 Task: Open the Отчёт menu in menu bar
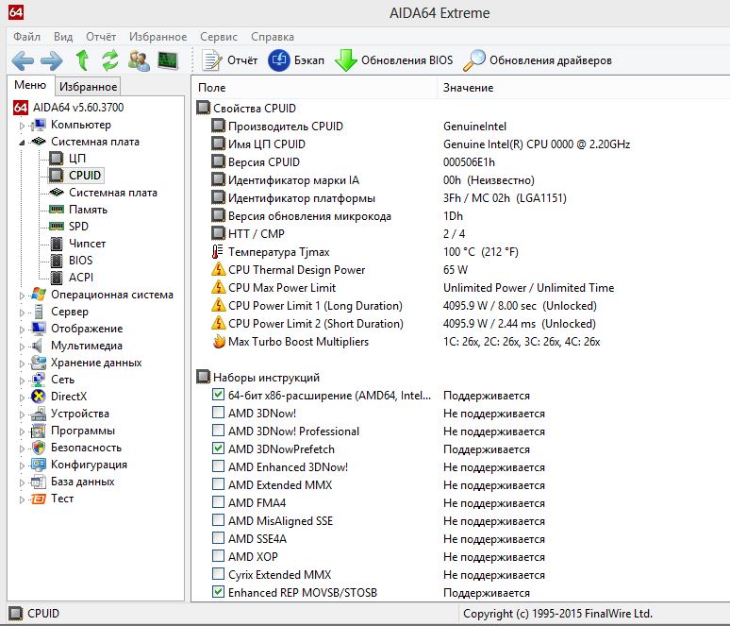101,37
